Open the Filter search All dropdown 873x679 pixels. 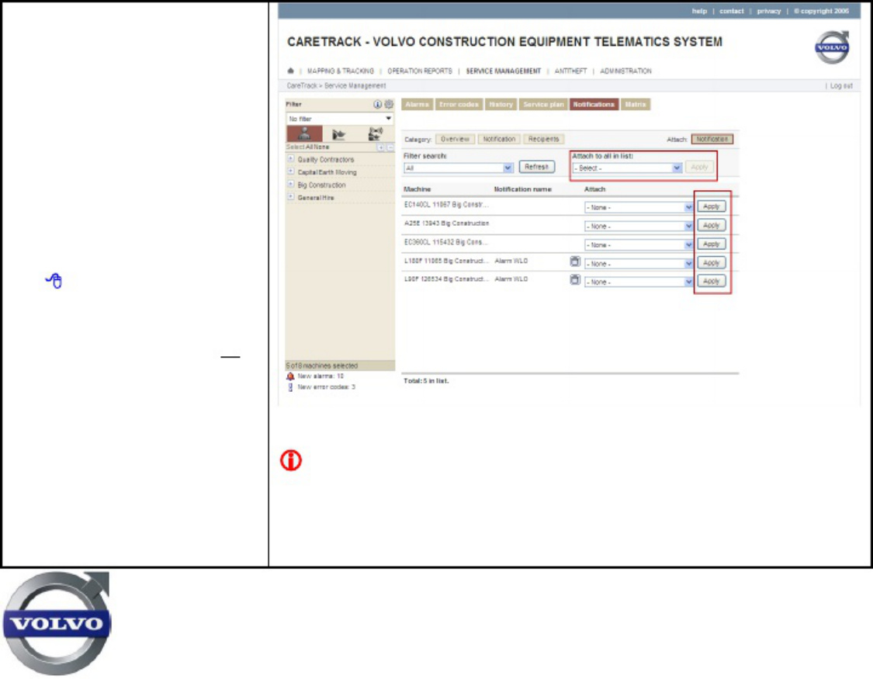458,168
